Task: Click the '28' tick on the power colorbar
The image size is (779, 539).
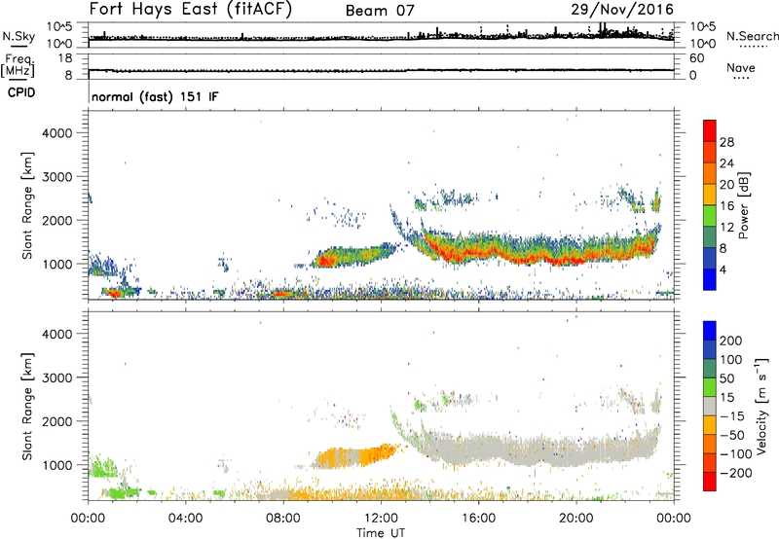Action: pos(726,142)
